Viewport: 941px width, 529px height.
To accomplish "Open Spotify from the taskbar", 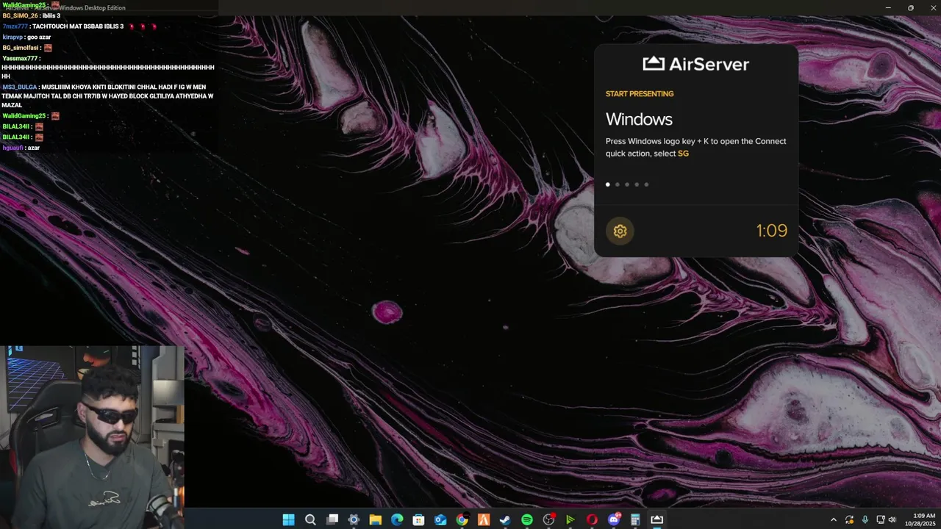I will click(527, 519).
